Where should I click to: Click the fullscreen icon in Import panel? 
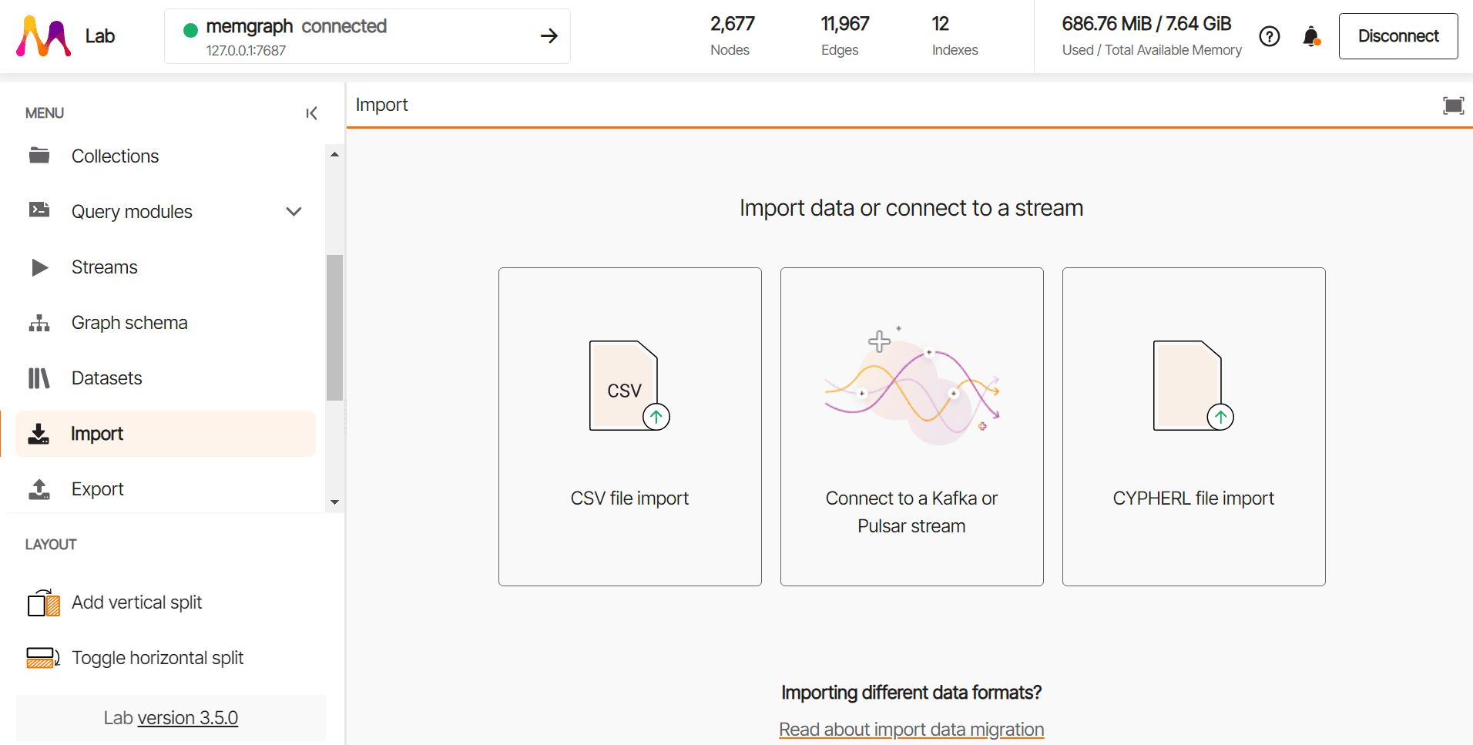coord(1453,106)
